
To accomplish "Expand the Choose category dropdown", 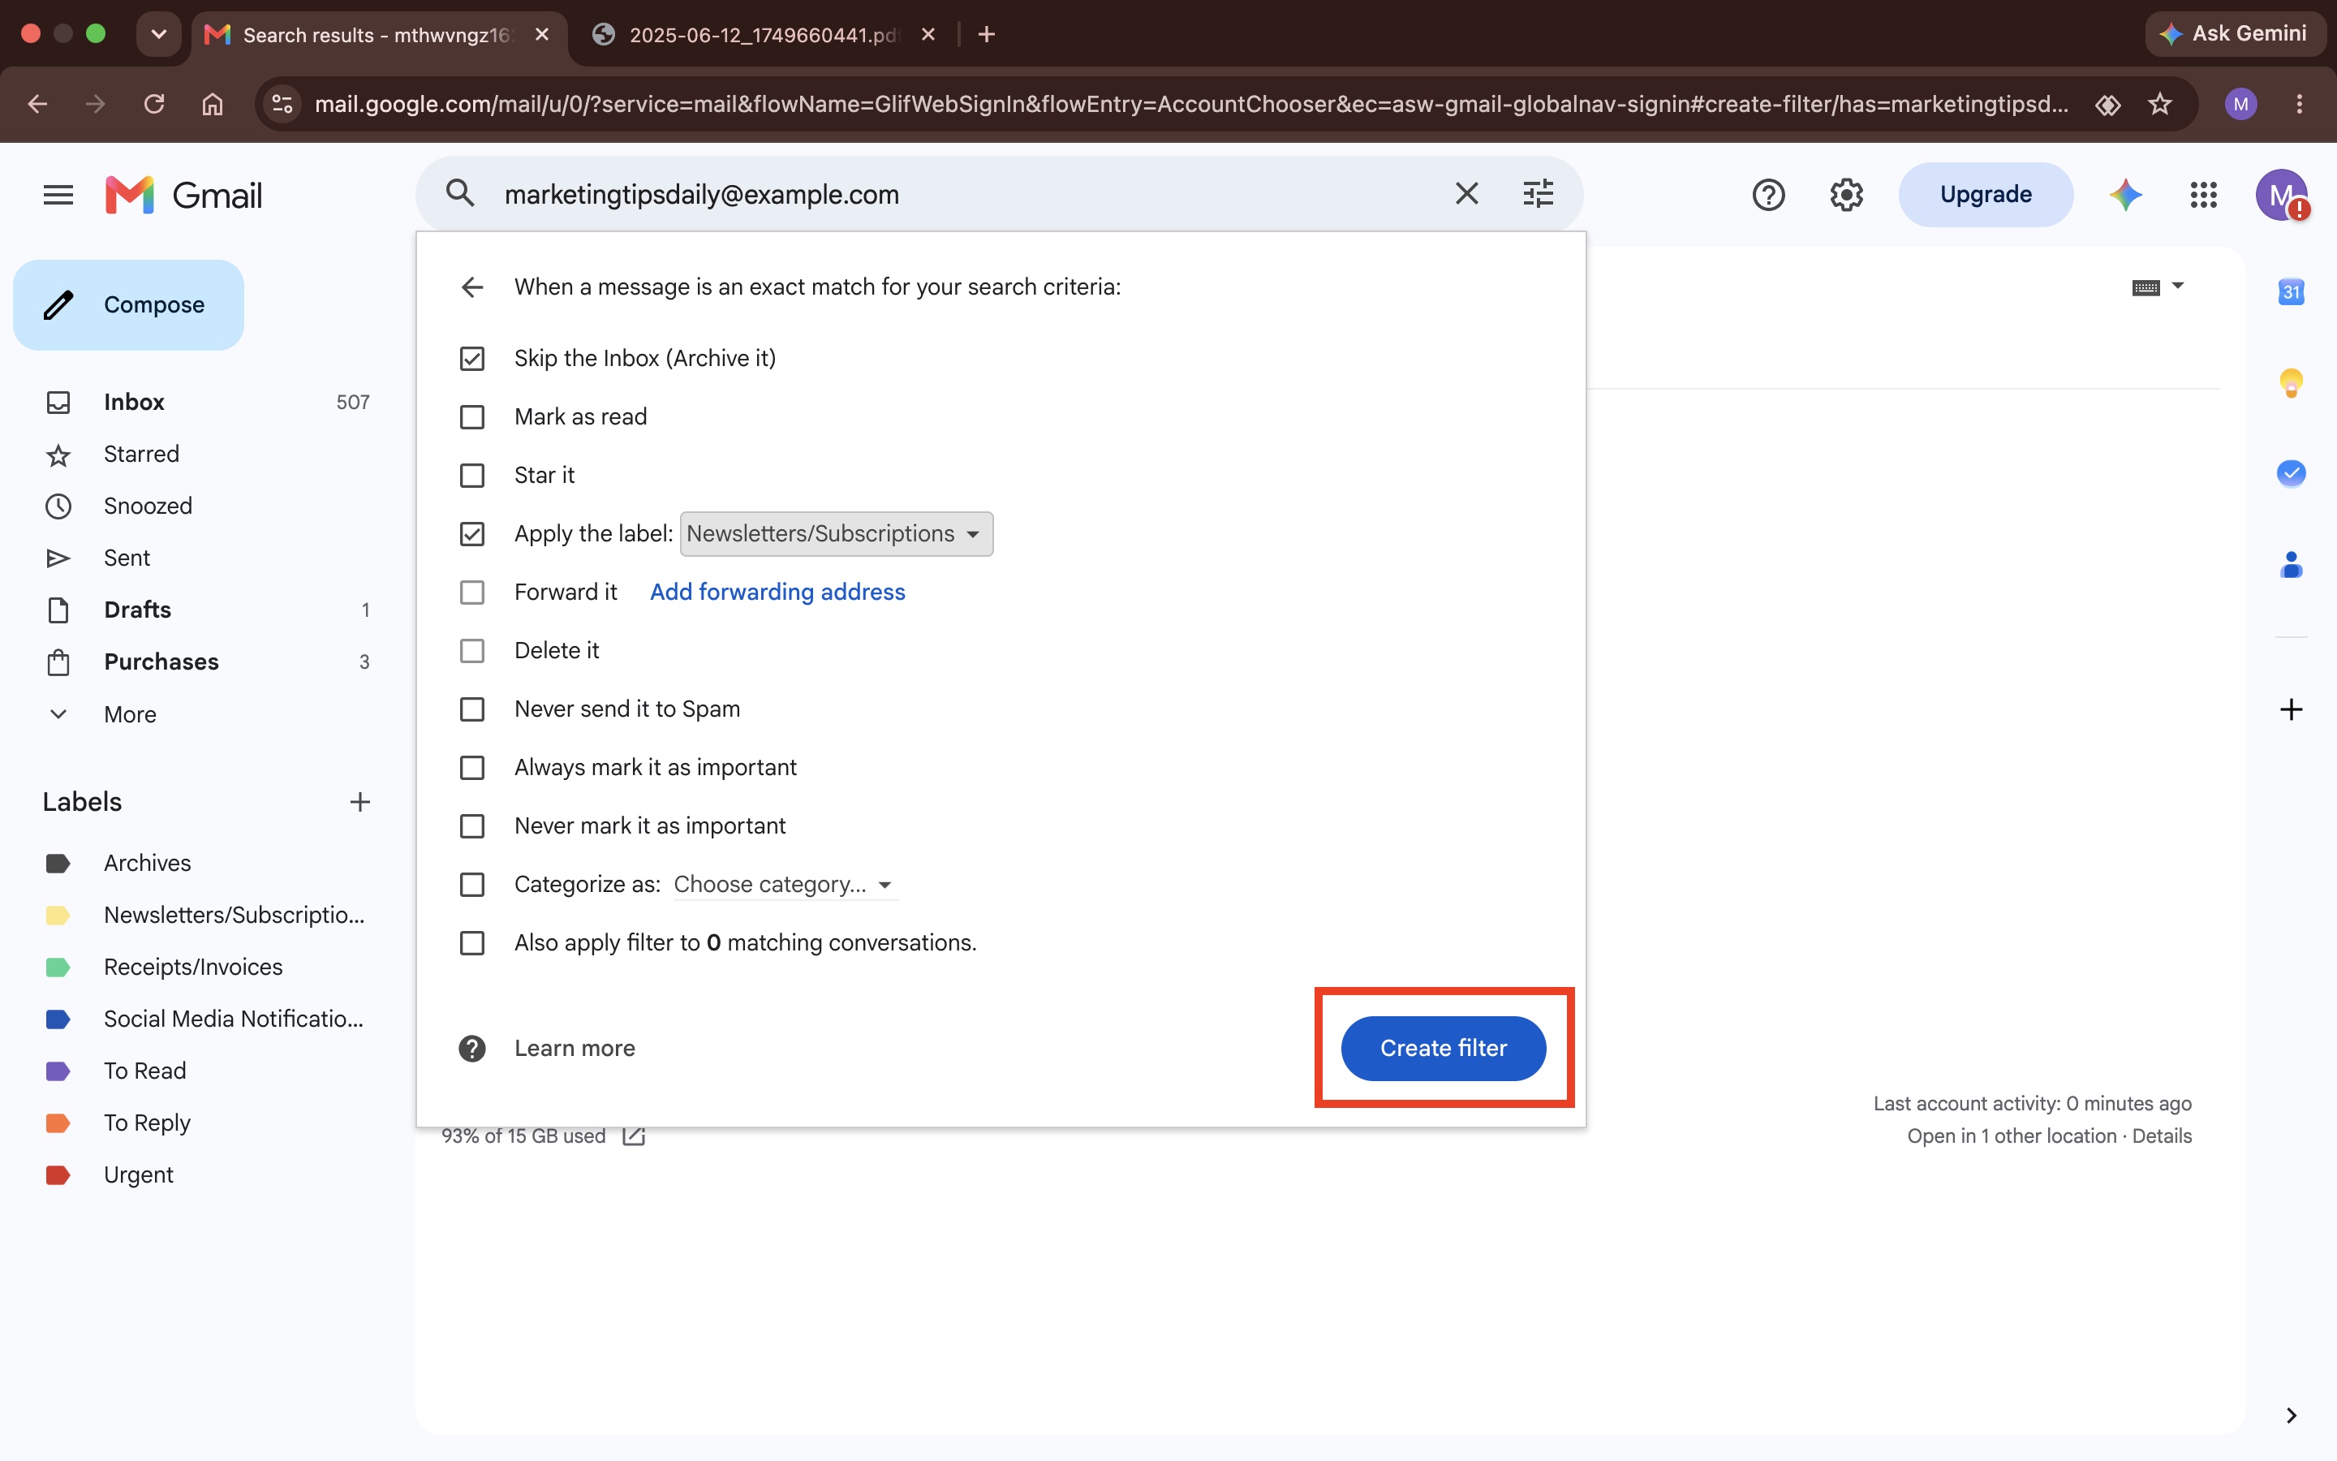I will tap(784, 884).
